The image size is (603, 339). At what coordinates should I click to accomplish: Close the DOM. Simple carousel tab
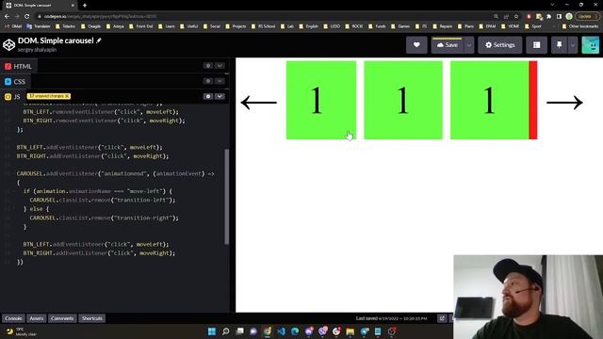pos(73,6)
